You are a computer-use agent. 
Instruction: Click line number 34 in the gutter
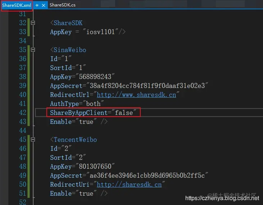click(x=23, y=41)
